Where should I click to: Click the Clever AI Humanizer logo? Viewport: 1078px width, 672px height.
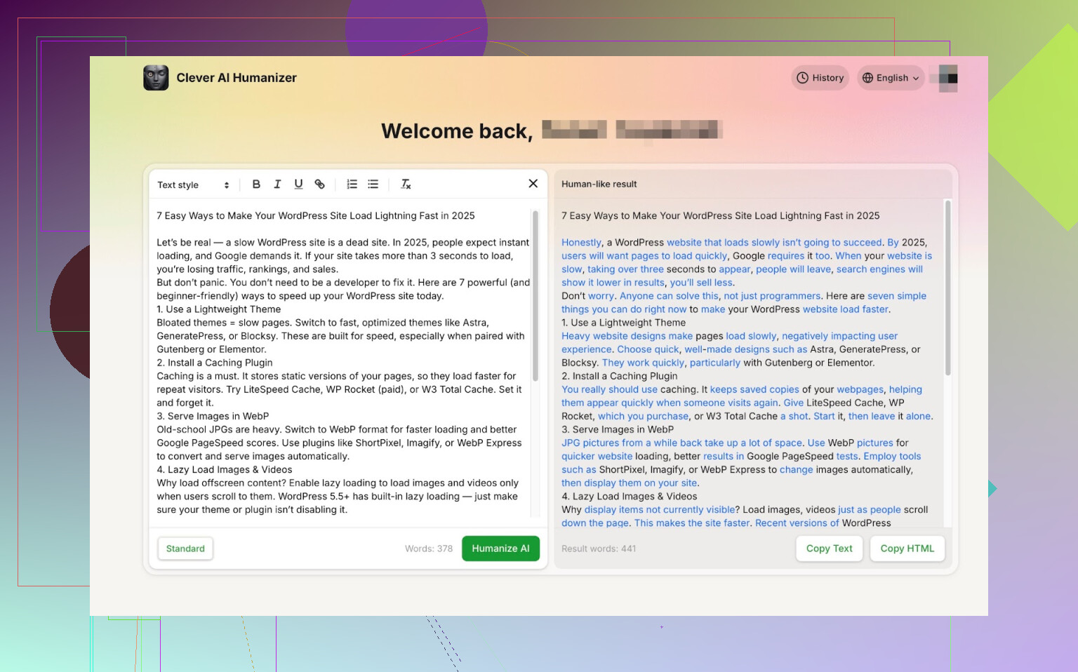(x=156, y=78)
